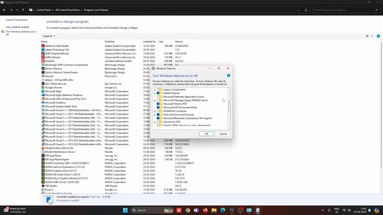The image size is (383, 215).
Task: Click the Windows Features list scrollbar thumb
Action: pyautogui.click(x=229, y=106)
